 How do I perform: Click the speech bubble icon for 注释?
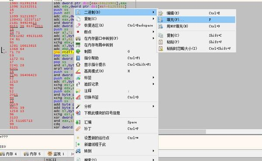pos(78,91)
